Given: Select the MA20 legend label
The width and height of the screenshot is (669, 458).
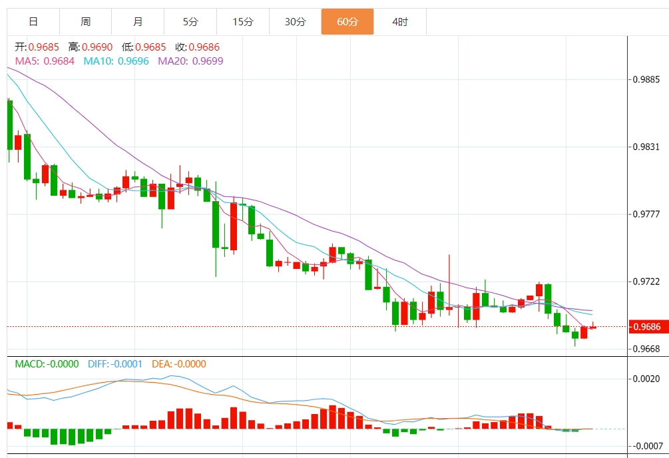Looking at the screenshot, I should (x=190, y=61).
